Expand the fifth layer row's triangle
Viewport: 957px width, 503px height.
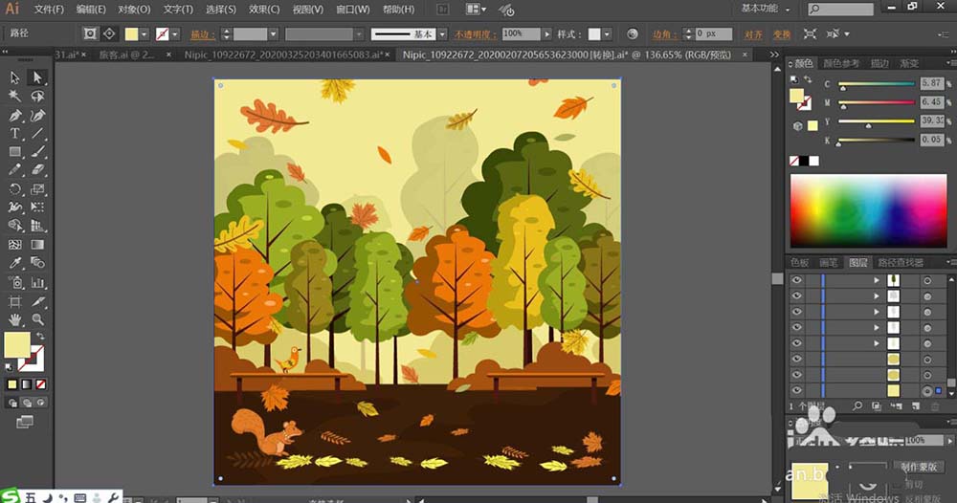[x=877, y=344]
